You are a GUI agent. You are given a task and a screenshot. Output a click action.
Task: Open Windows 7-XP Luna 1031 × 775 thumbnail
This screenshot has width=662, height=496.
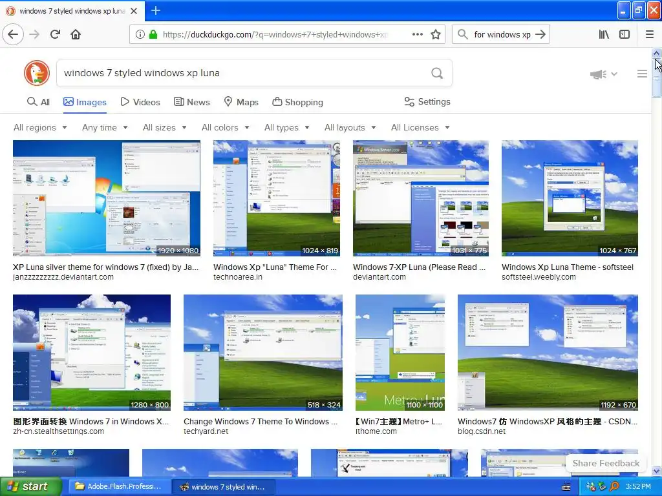tap(421, 198)
